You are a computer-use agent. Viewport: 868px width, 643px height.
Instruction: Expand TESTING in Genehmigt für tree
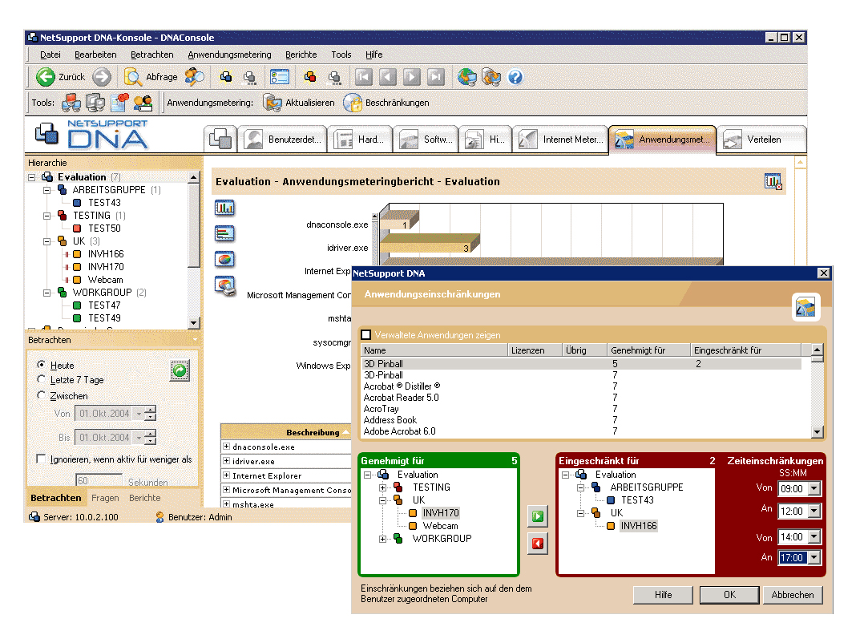click(382, 487)
